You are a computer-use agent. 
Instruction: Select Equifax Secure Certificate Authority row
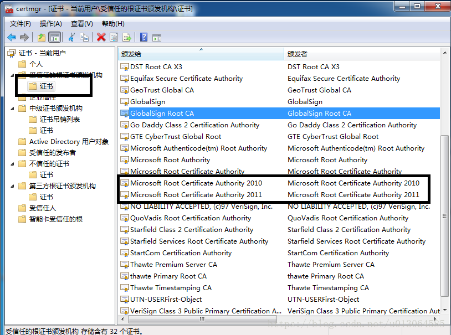tap(279, 79)
